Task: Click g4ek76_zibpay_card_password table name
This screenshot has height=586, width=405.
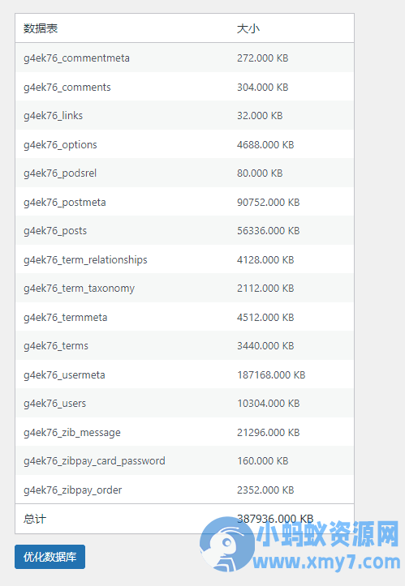Action: [94, 461]
